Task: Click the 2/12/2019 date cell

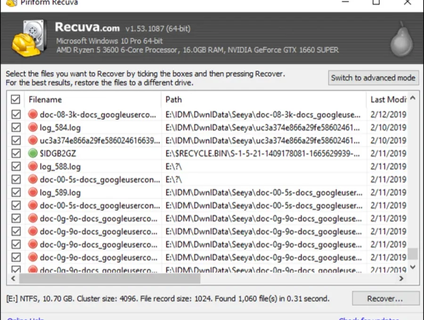Action: click(388, 114)
